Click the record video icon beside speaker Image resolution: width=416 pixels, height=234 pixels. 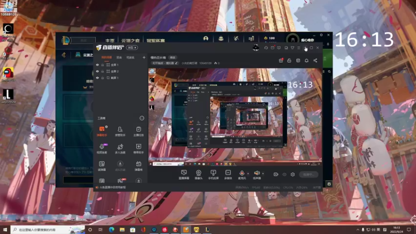coord(276,174)
